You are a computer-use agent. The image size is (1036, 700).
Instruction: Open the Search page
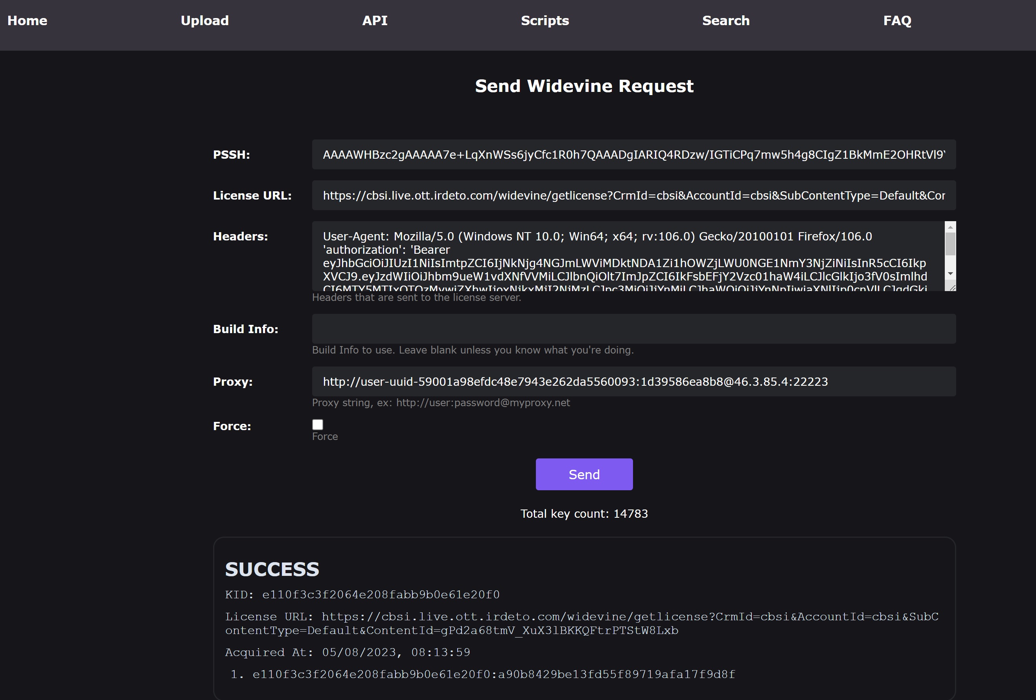pyautogui.click(x=726, y=20)
